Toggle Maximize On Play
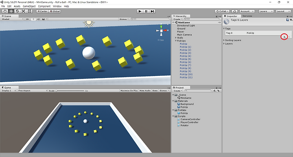Screen dimensions: 293x157 (129, 91)
